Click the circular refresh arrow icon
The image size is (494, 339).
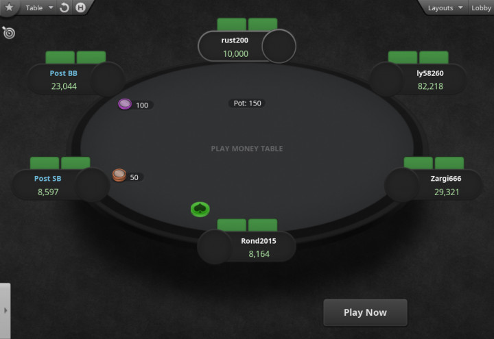pyautogui.click(x=64, y=8)
